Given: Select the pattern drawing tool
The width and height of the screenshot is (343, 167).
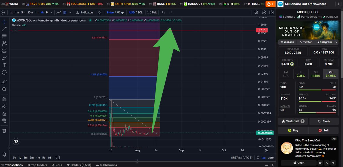Looking at the screenshot, I should [4, 43].
